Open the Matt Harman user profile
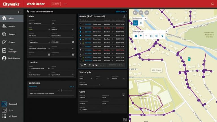 coord(12,58)
